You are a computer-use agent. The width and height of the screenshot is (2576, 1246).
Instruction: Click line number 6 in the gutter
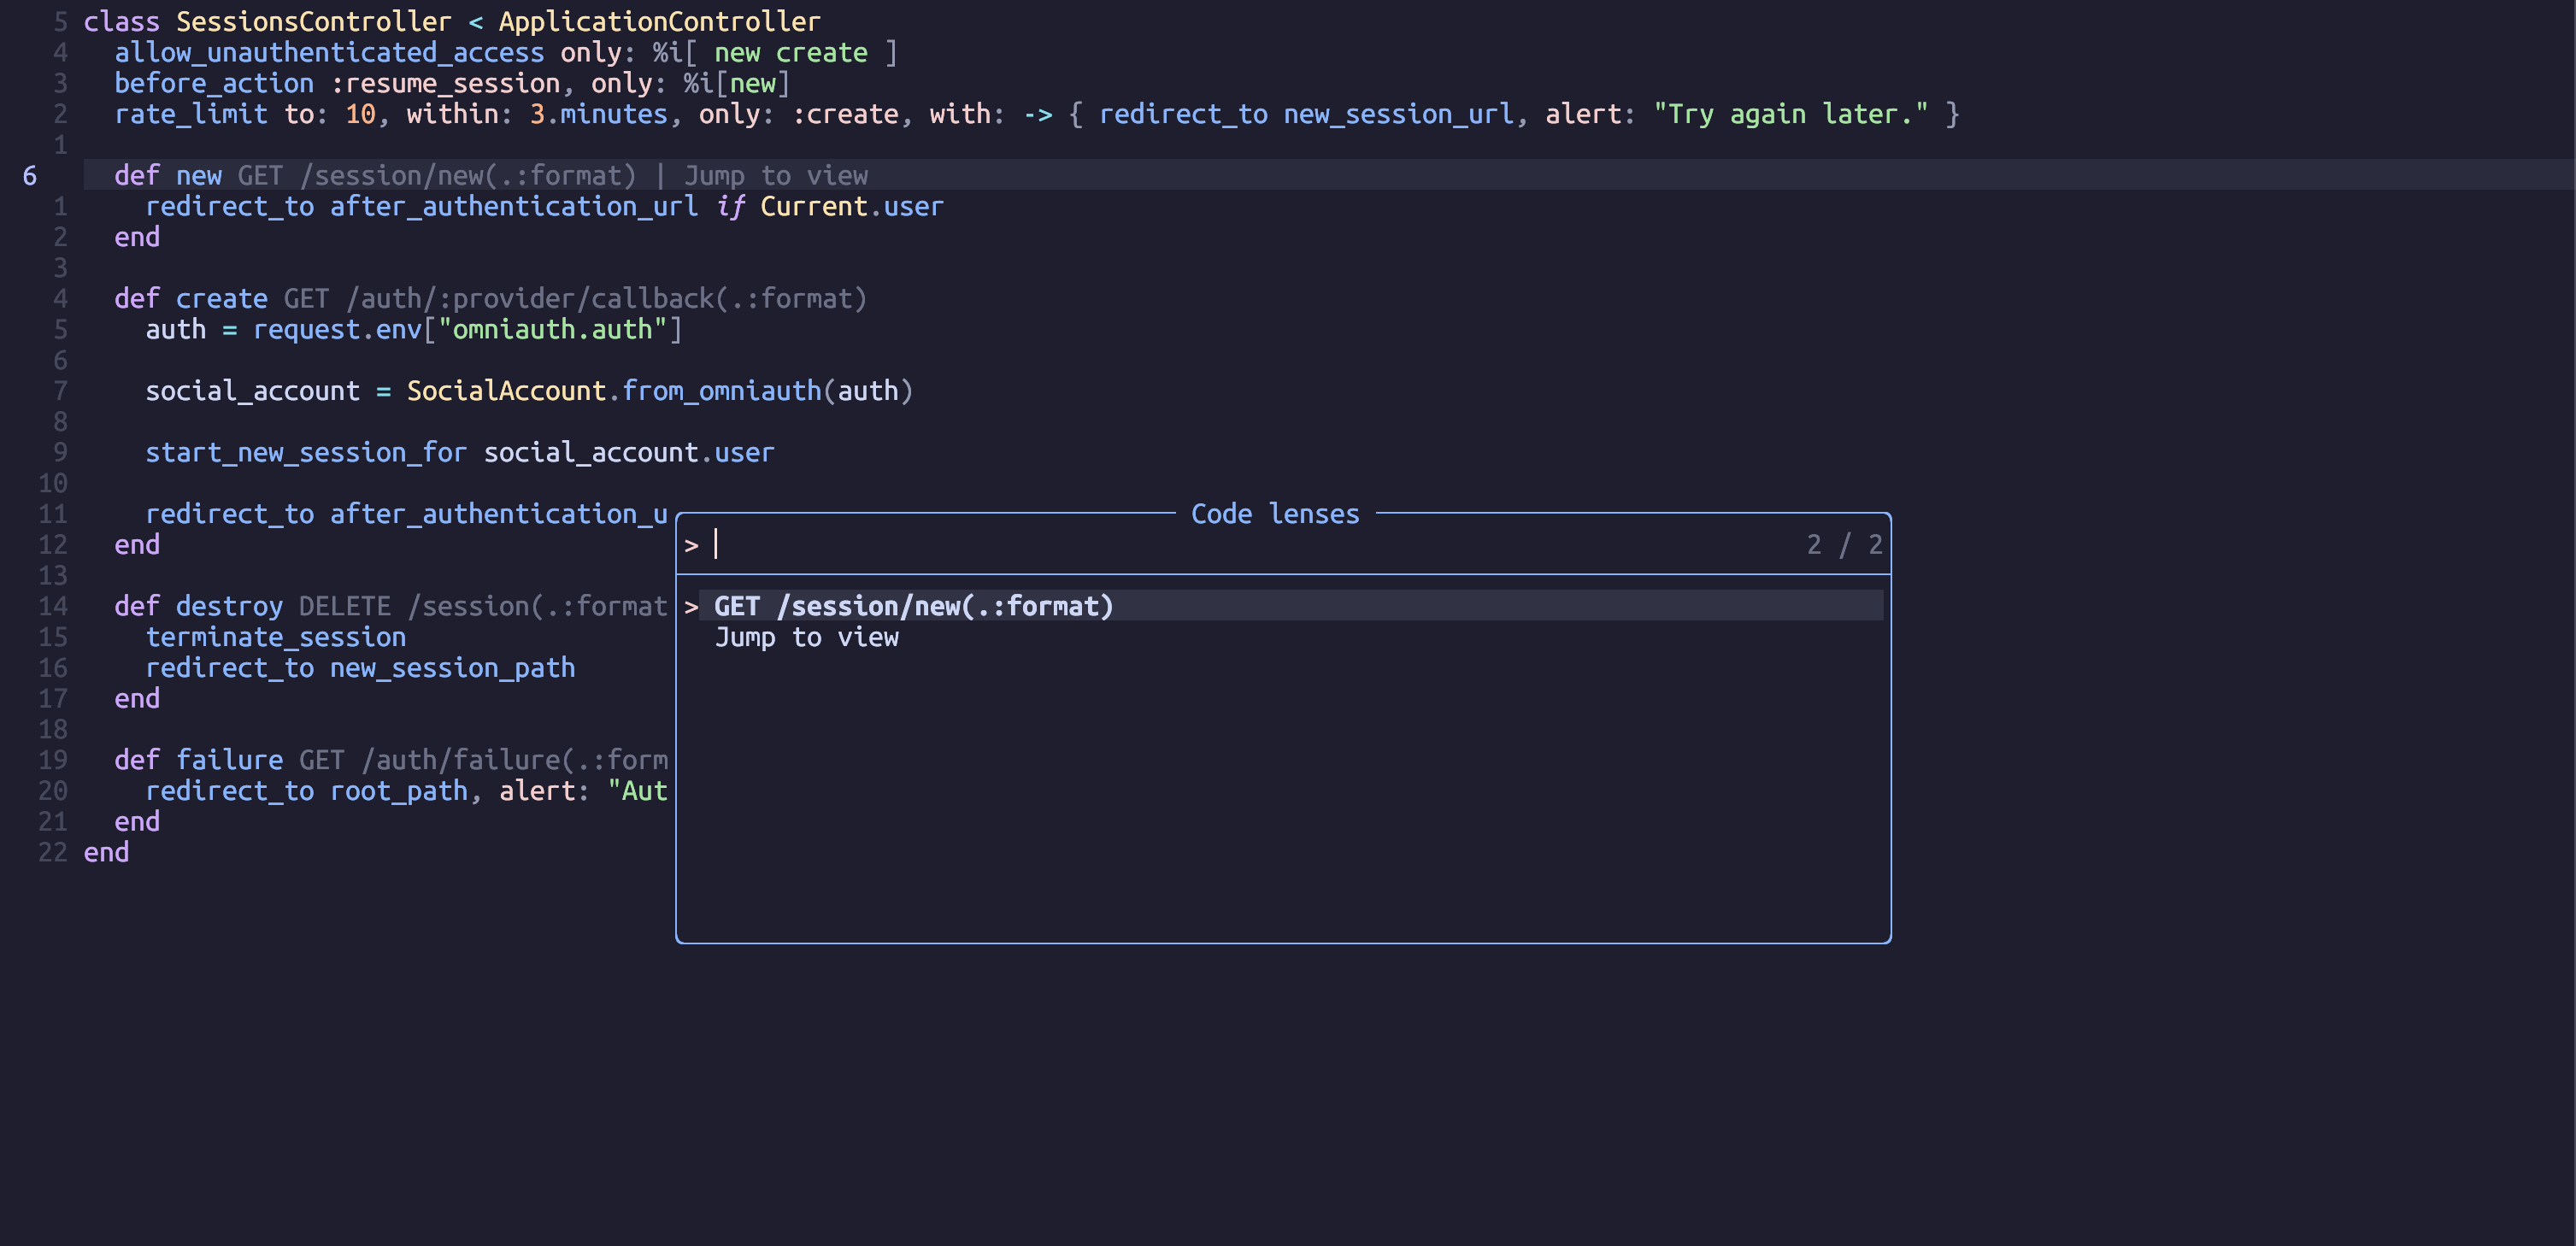(x=29, y=175)
